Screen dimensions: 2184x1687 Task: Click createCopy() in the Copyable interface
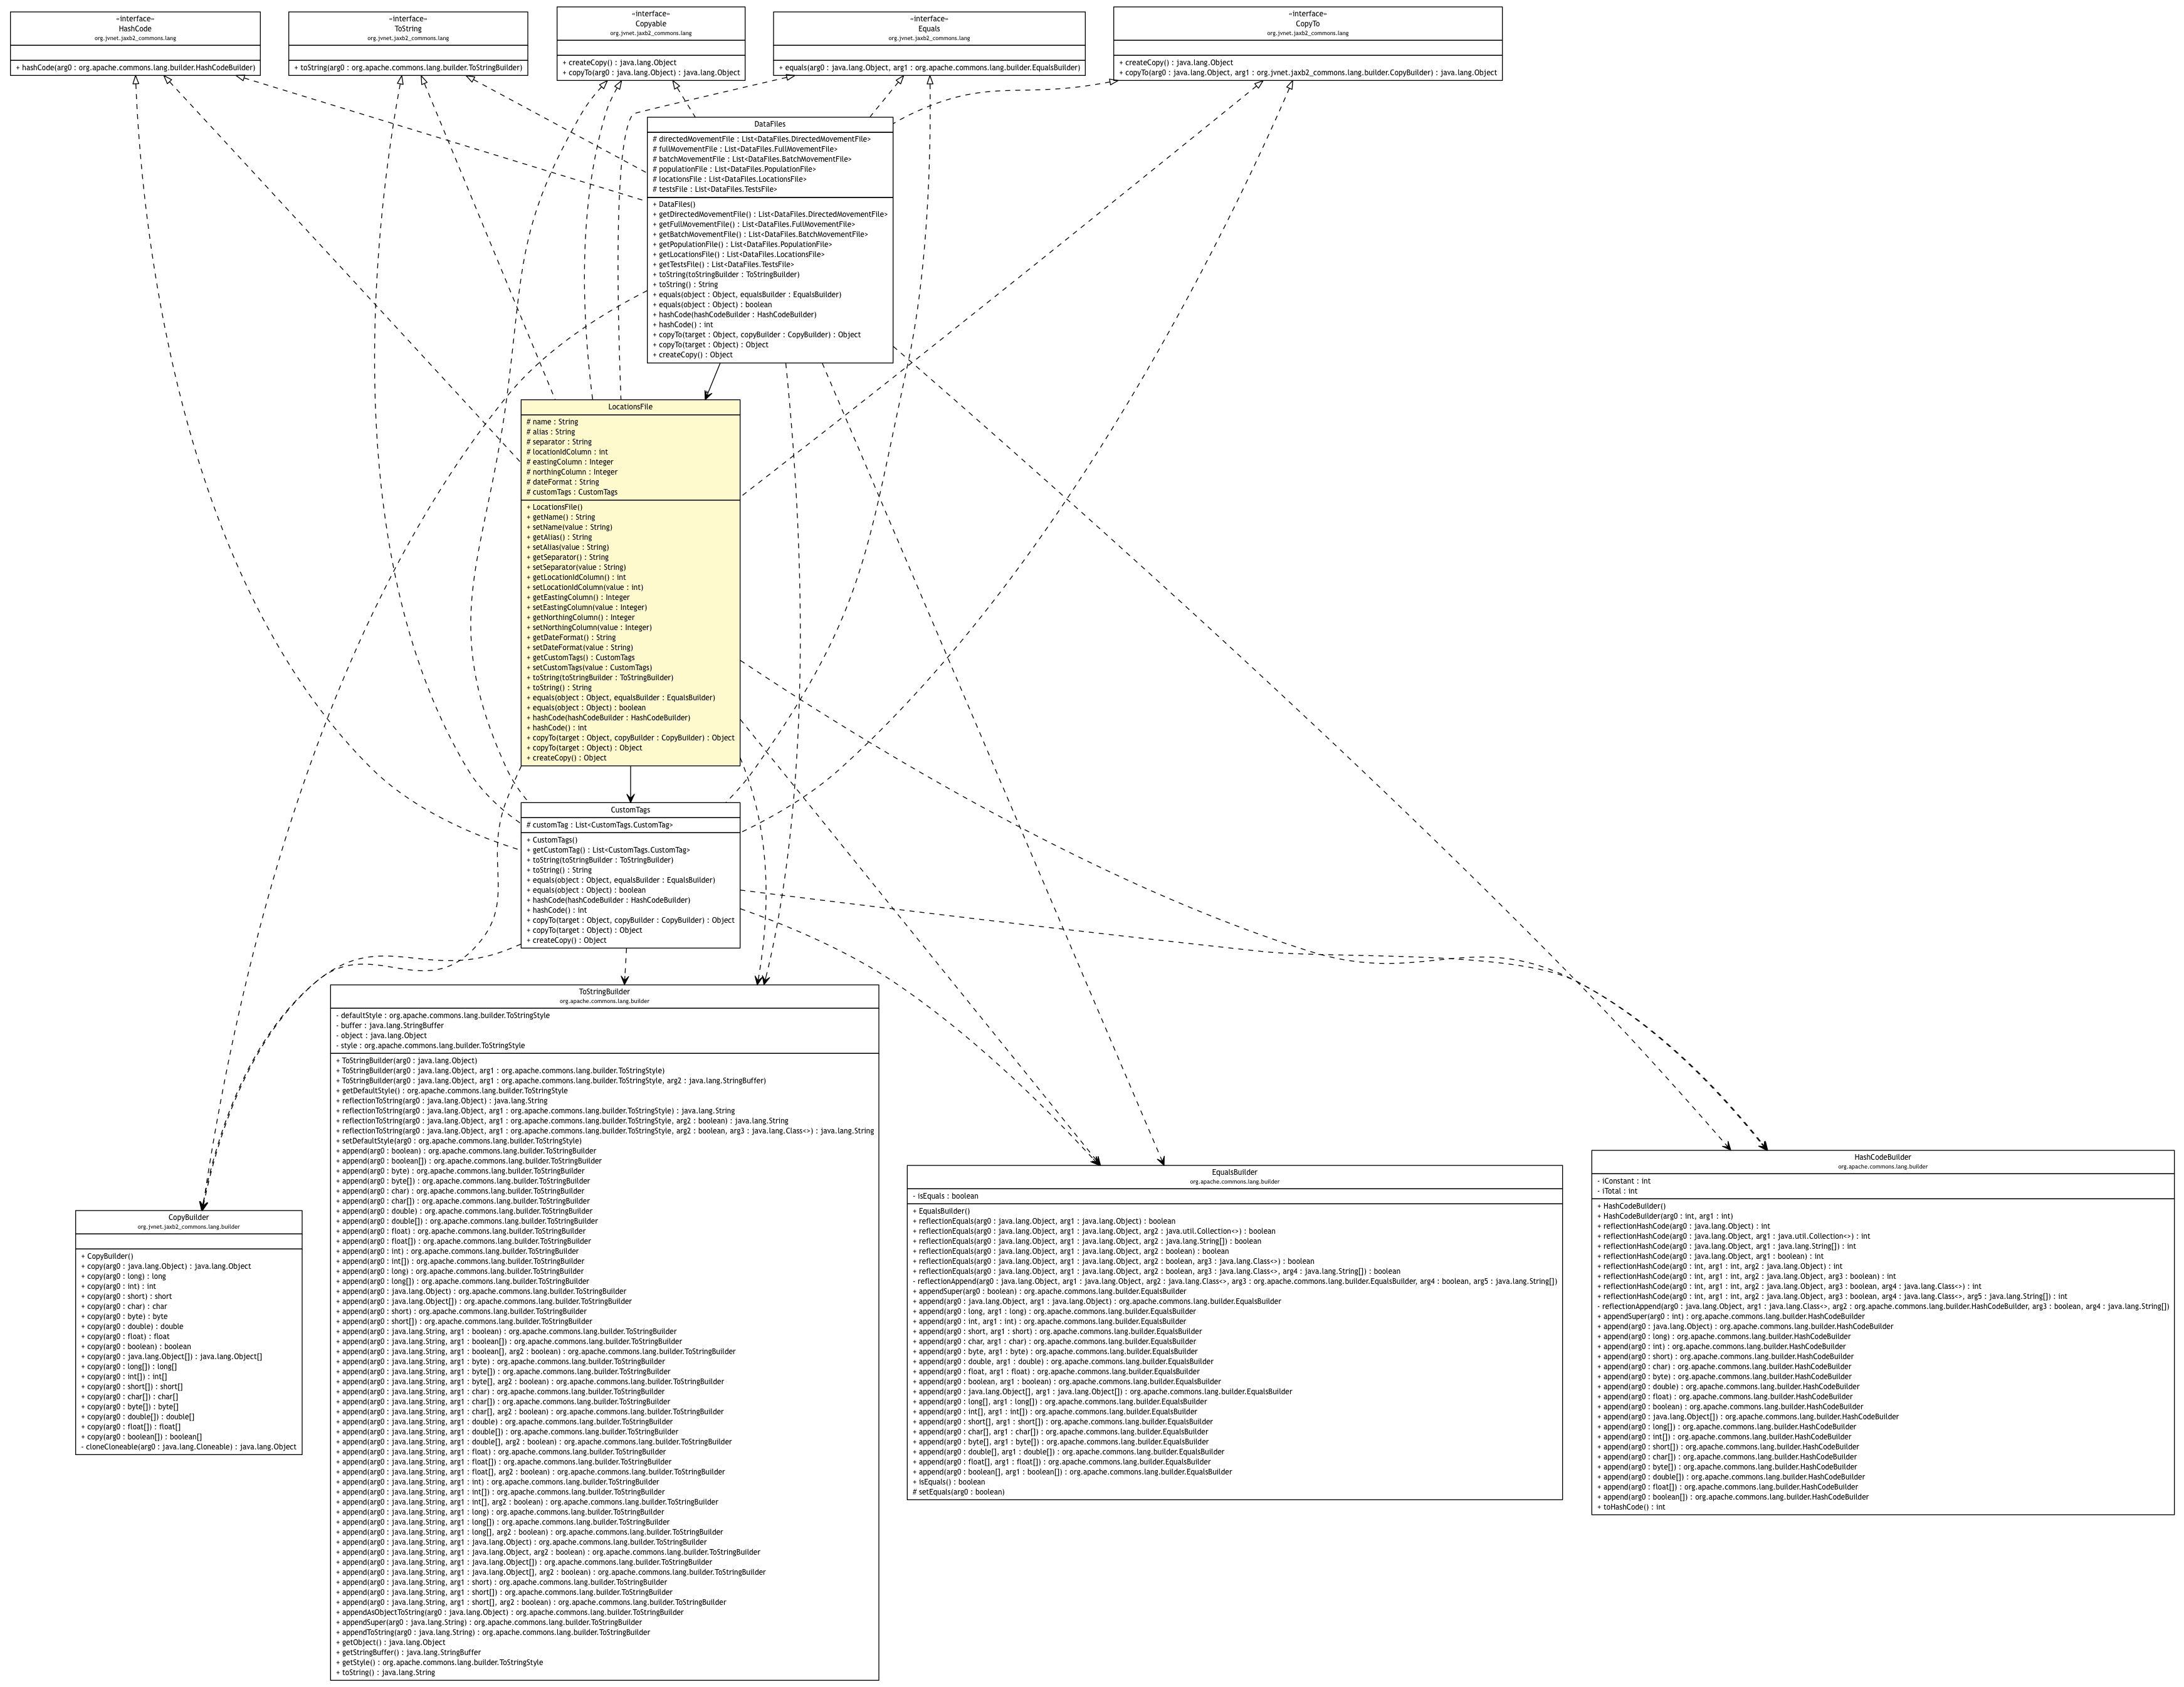tap(620, 63)
